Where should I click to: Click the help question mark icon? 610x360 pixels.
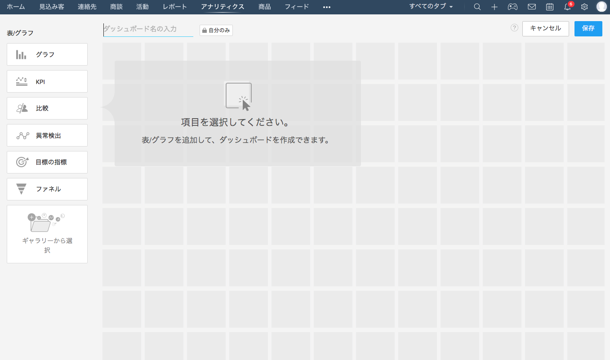pyautogui.click(x=514, y=28)
